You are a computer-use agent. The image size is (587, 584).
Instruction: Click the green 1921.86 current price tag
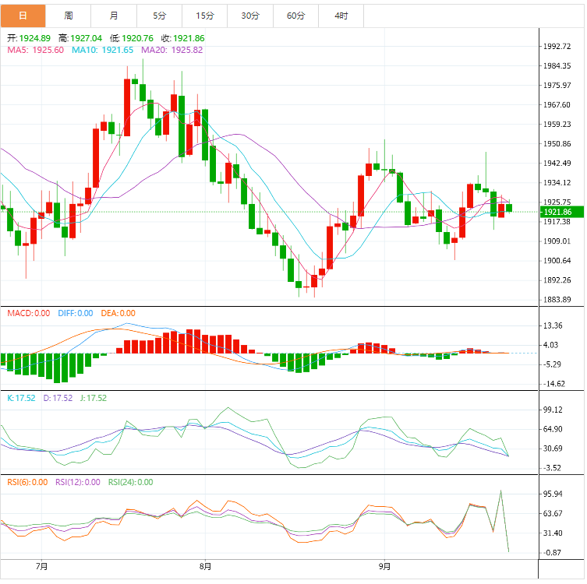pos(557,212)
